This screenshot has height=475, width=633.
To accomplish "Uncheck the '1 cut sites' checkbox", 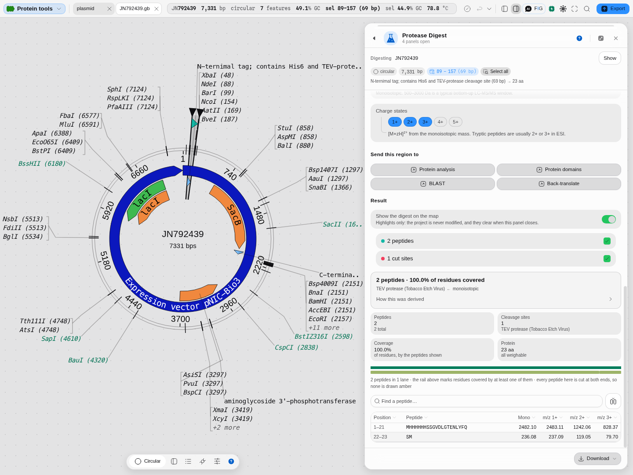I will click(607, 259).
